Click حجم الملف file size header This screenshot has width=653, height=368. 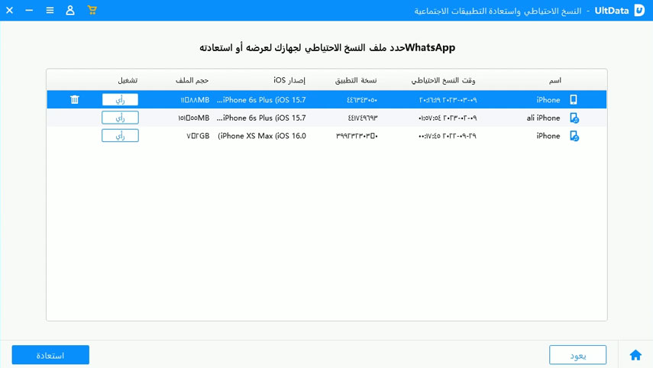coord(192,80)
